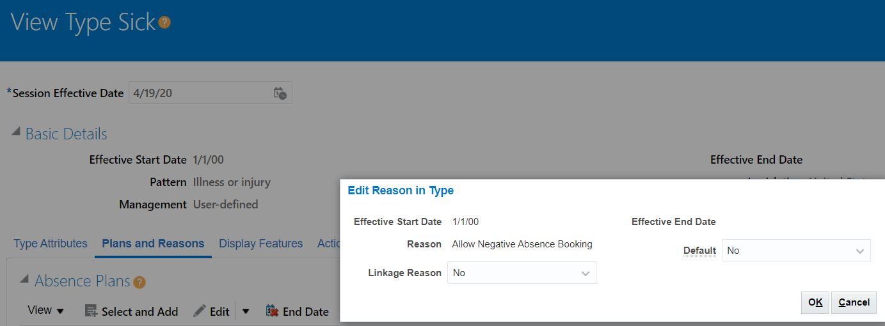Viewport: 885px width, 326px height.
Task: Collapse the Basic Details section
Action: pos(16,132)
